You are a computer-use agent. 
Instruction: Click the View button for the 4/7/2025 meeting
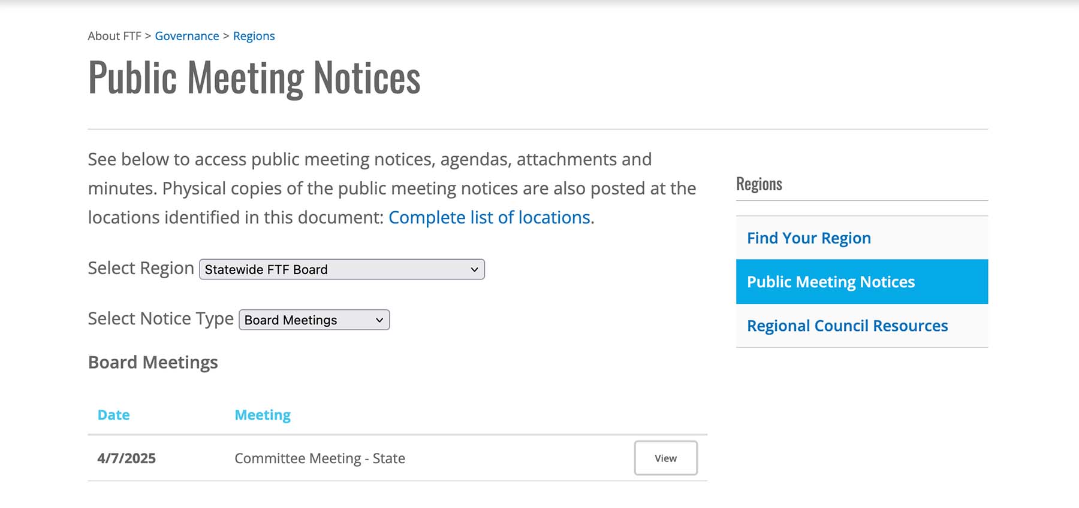click(x=665, y=458)
